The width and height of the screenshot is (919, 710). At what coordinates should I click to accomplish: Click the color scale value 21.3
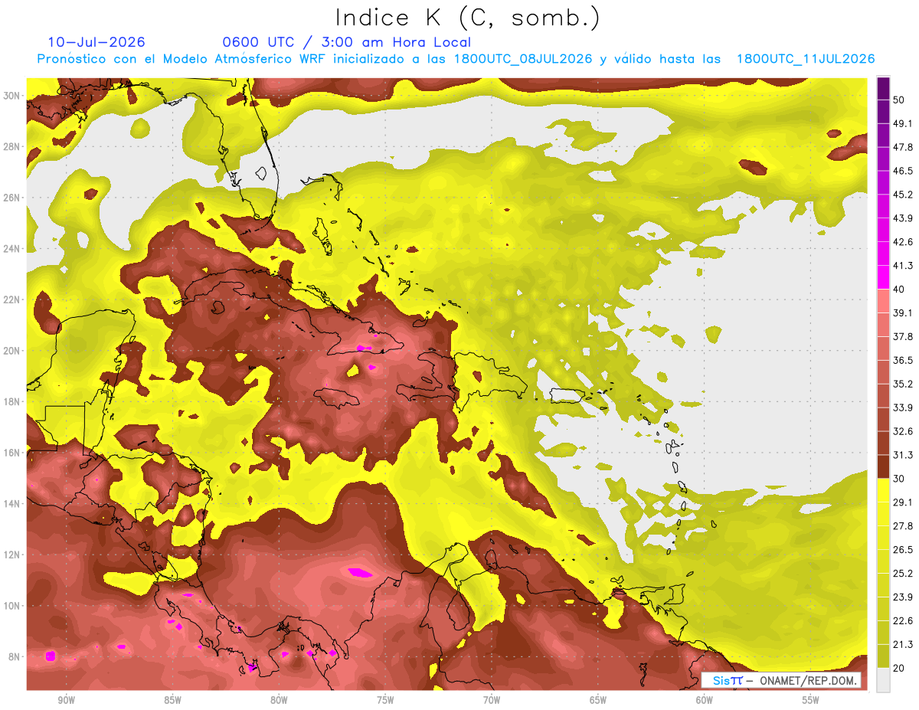click(x=904, y=645)
